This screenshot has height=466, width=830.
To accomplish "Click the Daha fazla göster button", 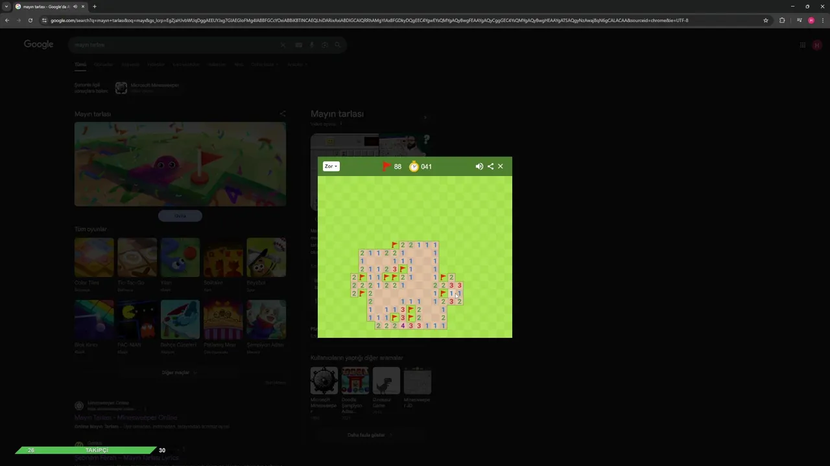I will coord(370,435).
